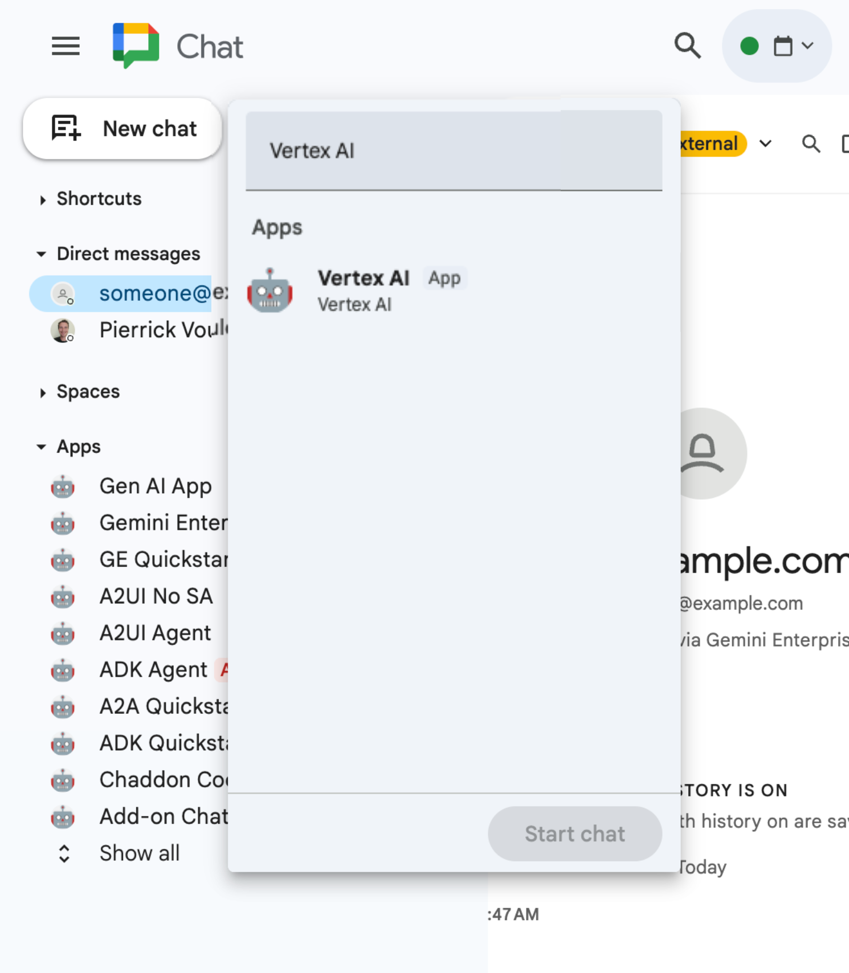Collapse the Apps section in sidebar
The width and height of the screenshot is (849, 973).
click(x=41, y=447)
